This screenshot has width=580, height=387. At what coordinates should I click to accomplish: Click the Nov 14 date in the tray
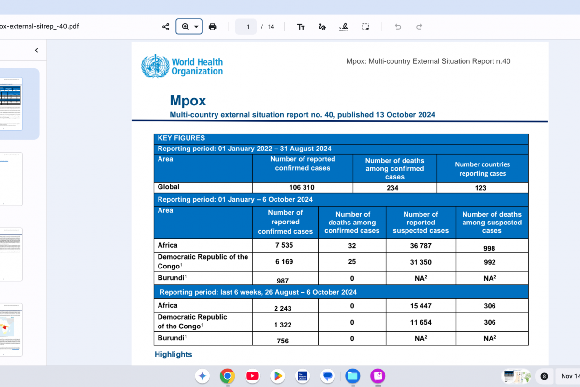(569, 376)
